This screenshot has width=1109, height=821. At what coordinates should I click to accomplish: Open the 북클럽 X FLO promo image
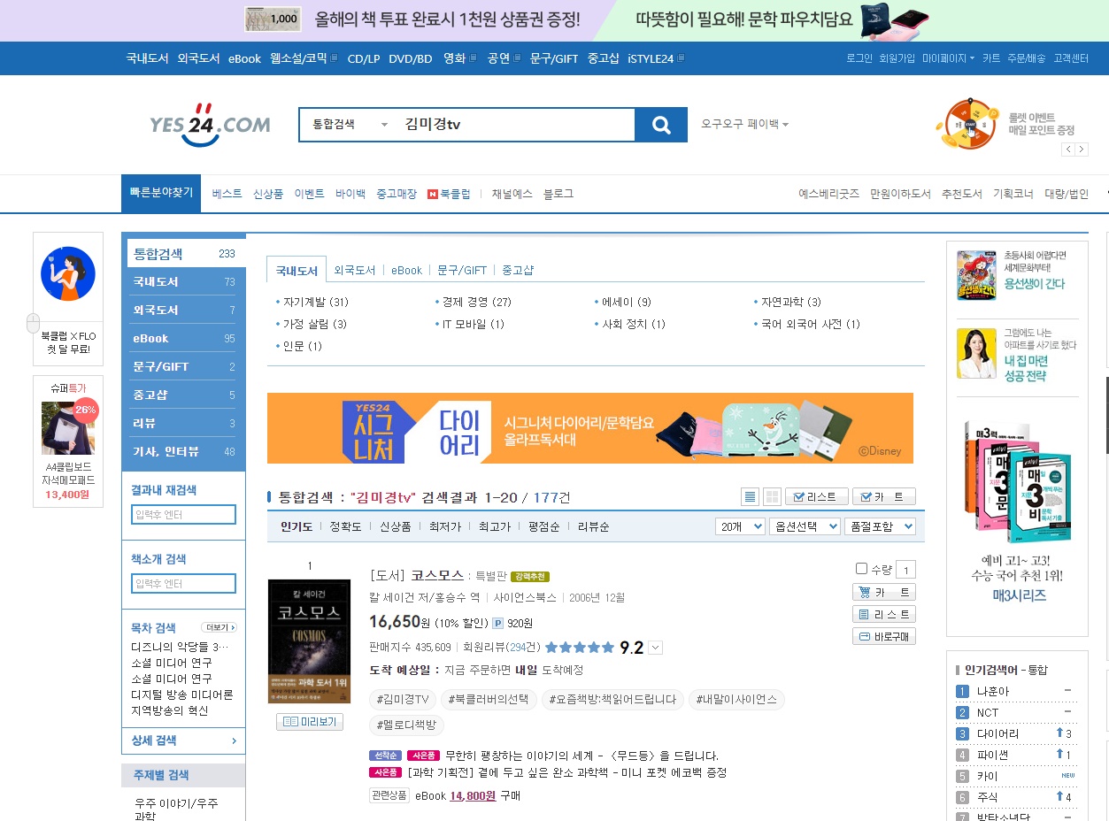(68, 273)
